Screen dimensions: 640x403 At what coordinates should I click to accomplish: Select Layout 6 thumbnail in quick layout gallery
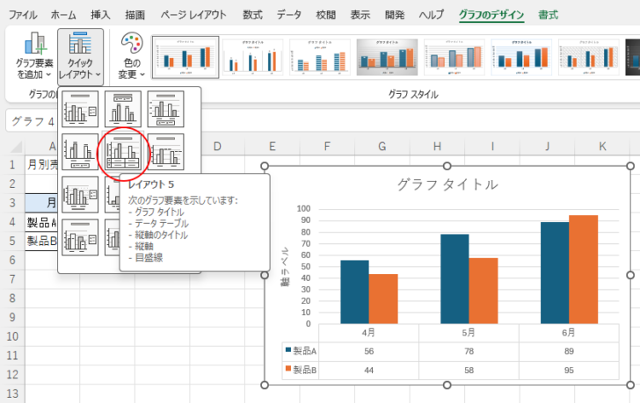[x=165, y=152]
